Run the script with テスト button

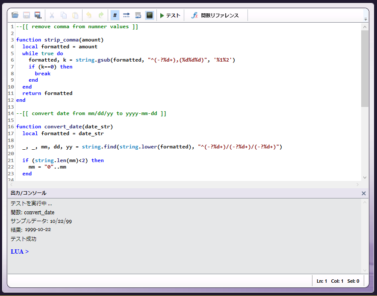[x=170, y=15]
